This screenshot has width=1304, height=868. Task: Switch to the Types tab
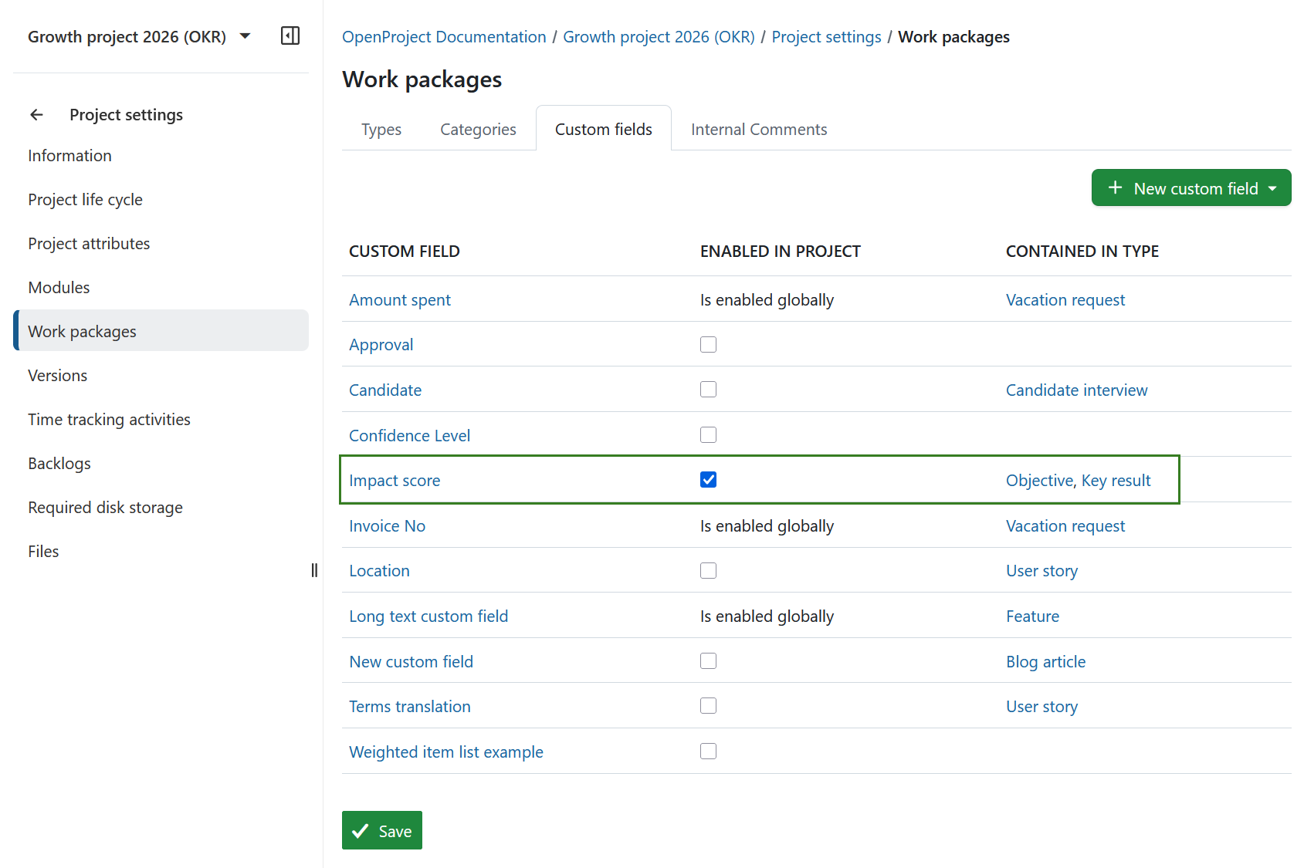tap(381, 129)
